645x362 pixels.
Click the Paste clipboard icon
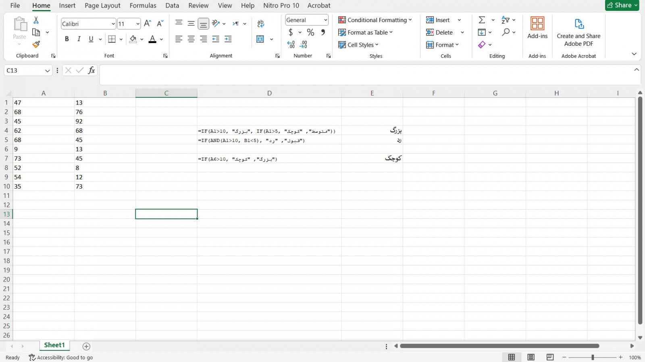19,25
